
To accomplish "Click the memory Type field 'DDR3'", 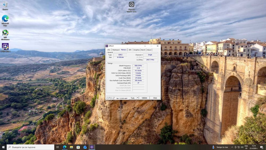I will pyautogui.click(x=120, y=55).
